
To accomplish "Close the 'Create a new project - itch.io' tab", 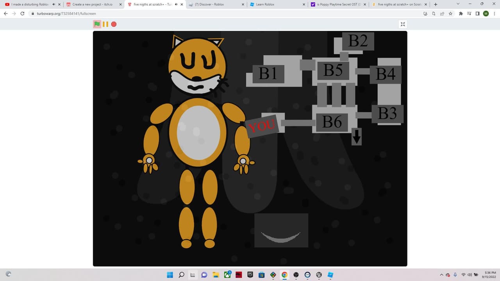I will pyautogui.click(x=120, y=4).
